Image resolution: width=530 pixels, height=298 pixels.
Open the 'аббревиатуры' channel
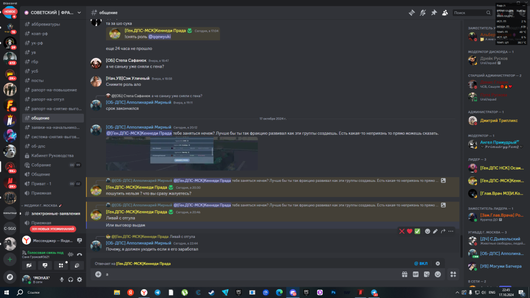pyautogui.click(x=53, y=25)
